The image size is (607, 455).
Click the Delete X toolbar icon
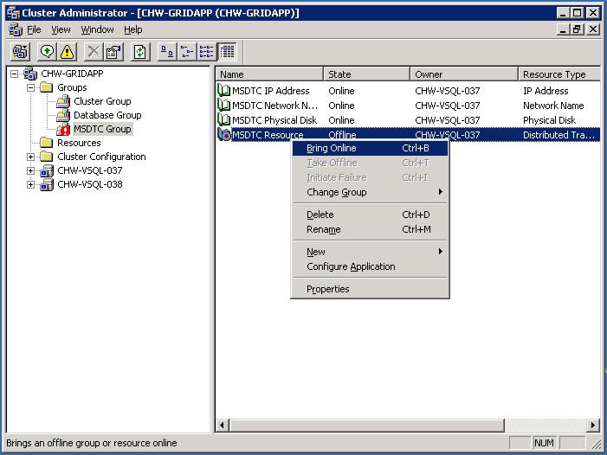pos(94,51)
